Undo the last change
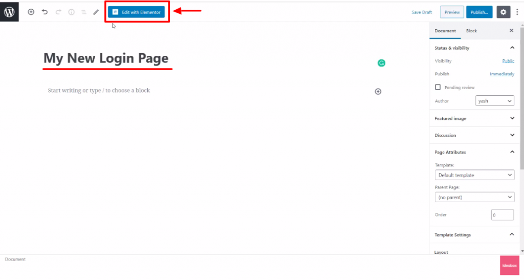The height and width of the screenshot is (280, 524). [x=45, y=12]
